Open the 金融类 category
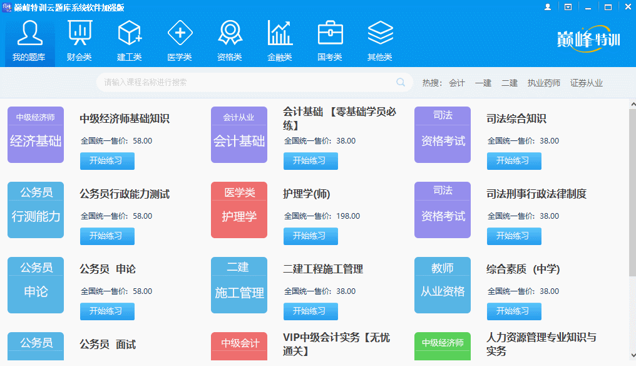Screen dimensions: 636x366 click(x=280, y=41)
